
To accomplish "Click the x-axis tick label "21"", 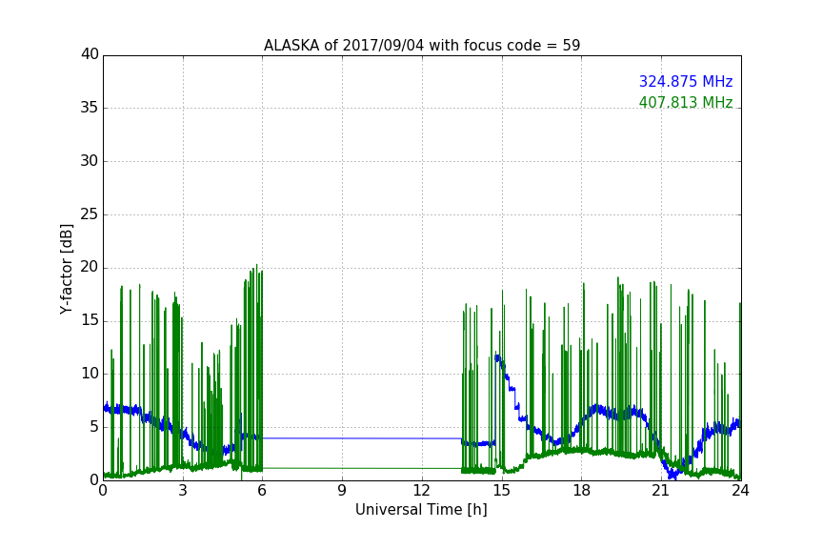I will point(661,491).
